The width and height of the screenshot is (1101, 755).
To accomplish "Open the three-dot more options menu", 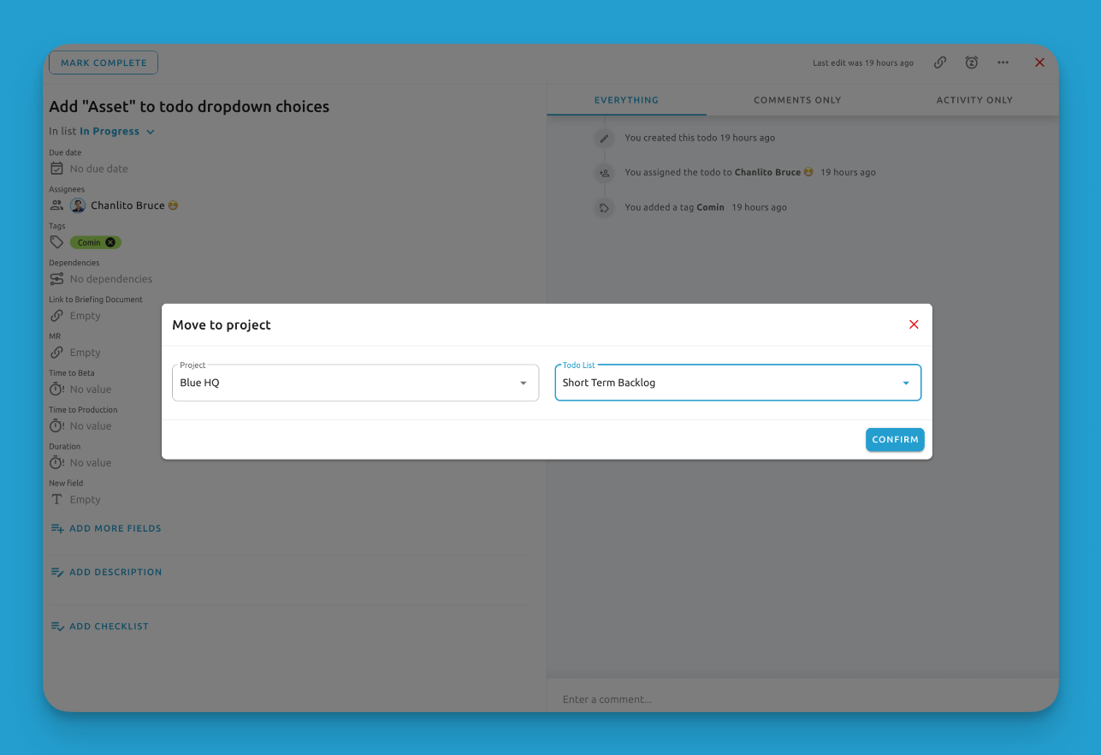I will [x=1003, y=62].
